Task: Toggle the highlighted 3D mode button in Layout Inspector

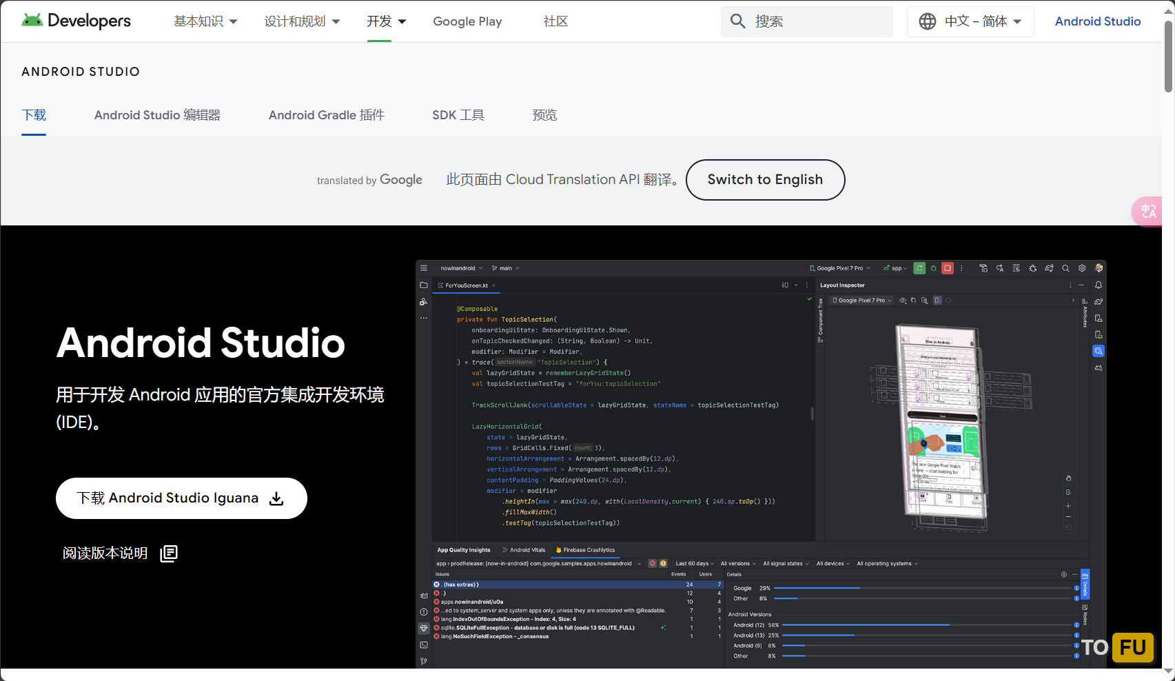Action: tap(937, 301)
